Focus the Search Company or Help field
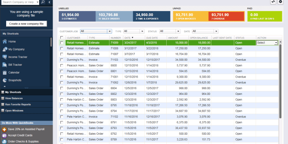The height and width of the screenshot is (144, 288). [18, 2]
